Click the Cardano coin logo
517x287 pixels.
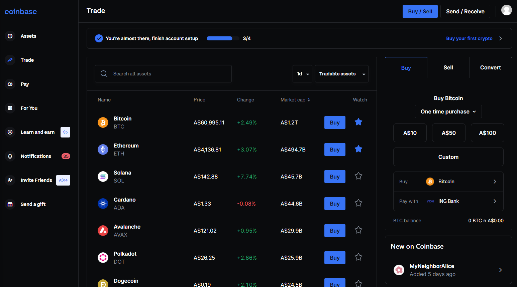coord(103,204)
